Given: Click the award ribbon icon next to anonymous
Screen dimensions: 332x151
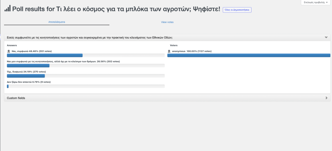Looking at the screenshot, I should (x=169, y=51).
